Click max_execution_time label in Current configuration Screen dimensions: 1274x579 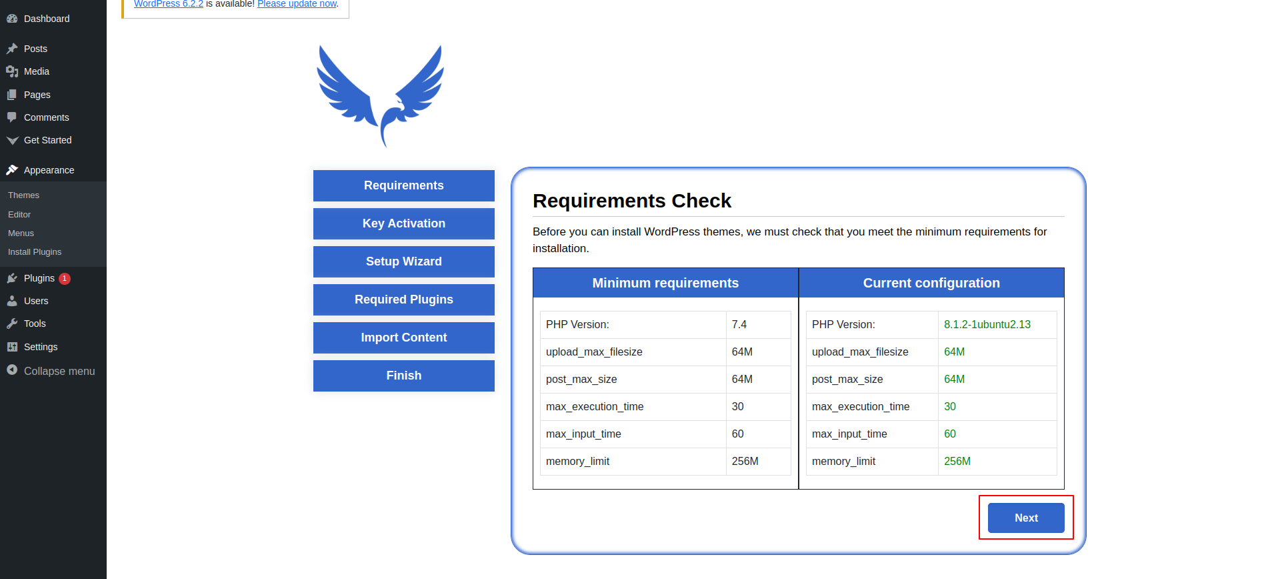(x=861, y=407)
